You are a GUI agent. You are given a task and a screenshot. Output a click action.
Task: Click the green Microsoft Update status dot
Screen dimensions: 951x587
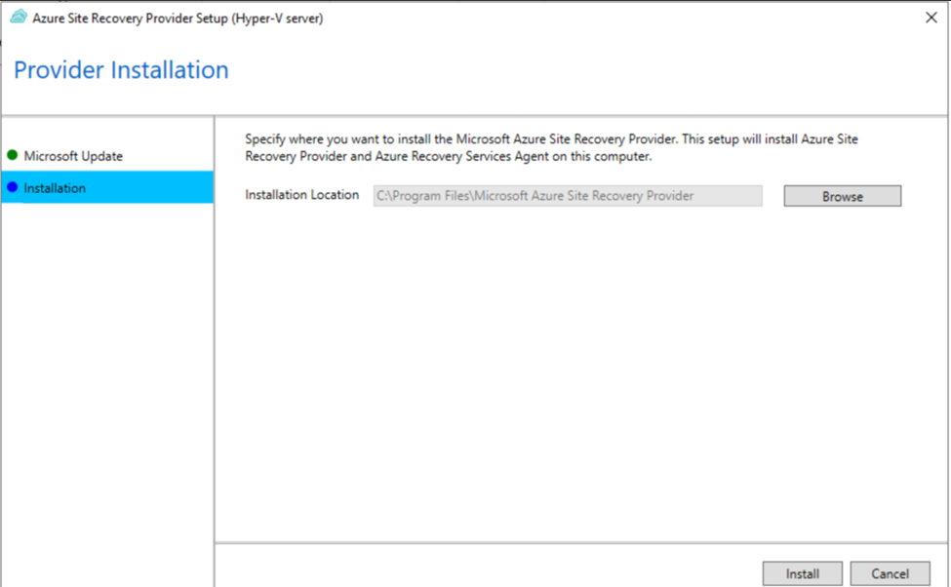tap(12, 155)
